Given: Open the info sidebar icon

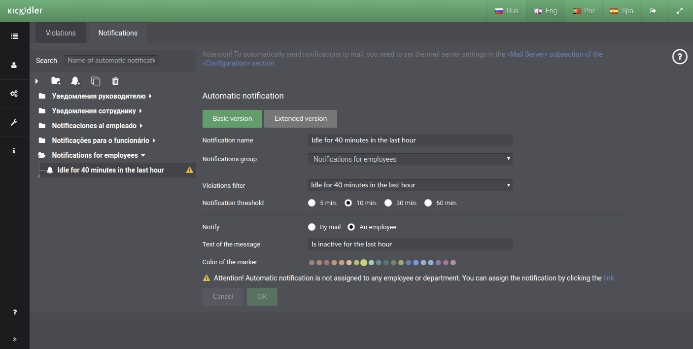Looking at the screenshot, I should point(14,151).
